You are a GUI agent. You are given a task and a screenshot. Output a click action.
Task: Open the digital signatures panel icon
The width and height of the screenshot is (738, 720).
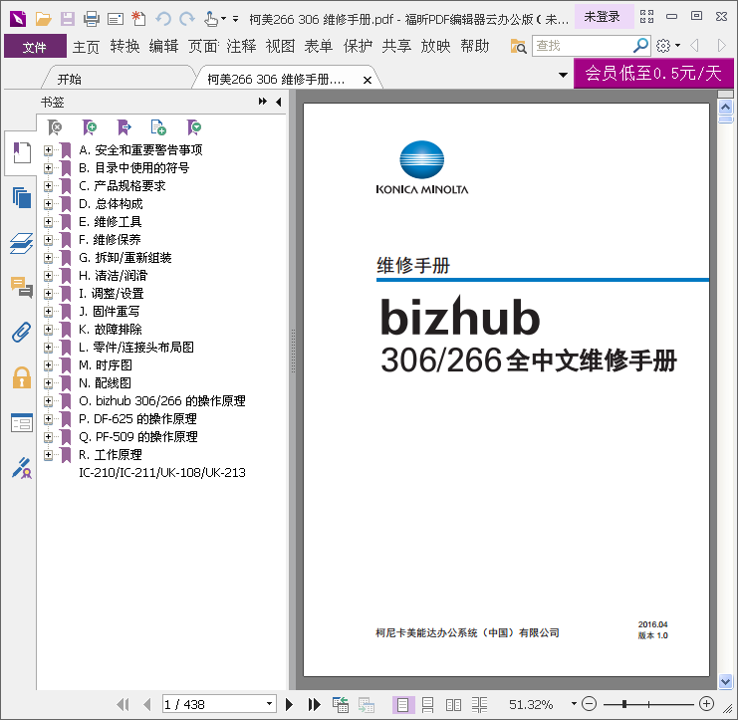click(x=22, y=468)
